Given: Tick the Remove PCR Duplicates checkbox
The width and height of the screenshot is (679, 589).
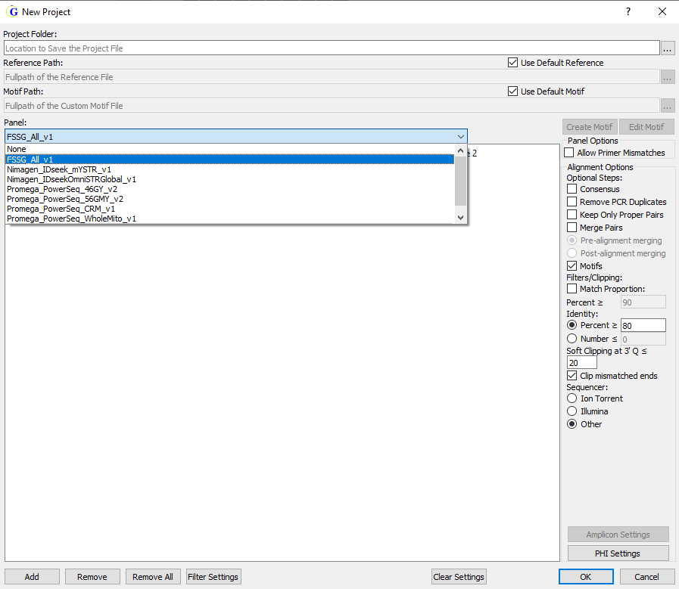Looking at the screenshot, I should 572,202.
